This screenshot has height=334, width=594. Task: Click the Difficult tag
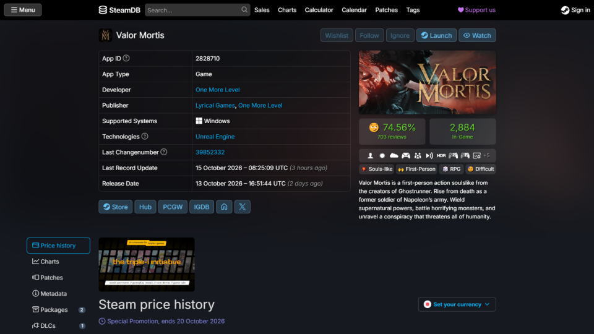480,169
